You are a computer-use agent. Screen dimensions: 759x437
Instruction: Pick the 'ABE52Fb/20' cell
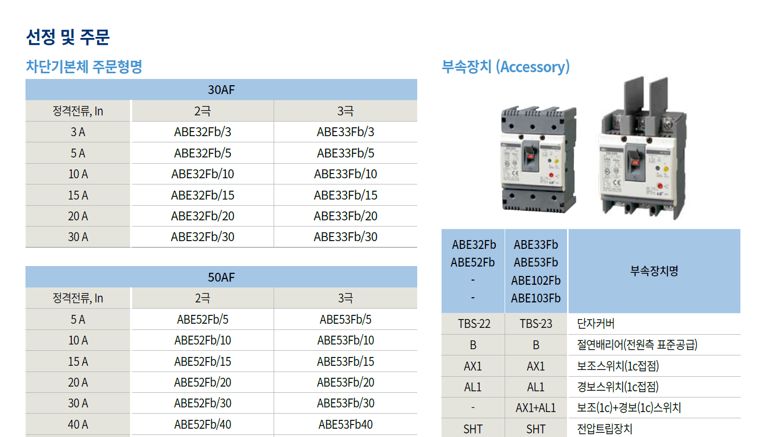(203, 382)
